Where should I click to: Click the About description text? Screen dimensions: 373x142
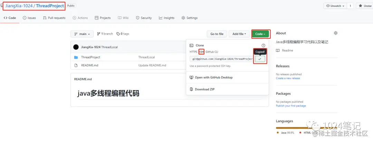302,42
